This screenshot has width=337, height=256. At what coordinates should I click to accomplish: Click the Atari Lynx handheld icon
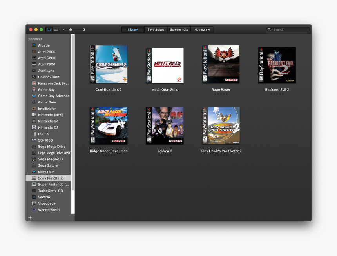[34, 71]
